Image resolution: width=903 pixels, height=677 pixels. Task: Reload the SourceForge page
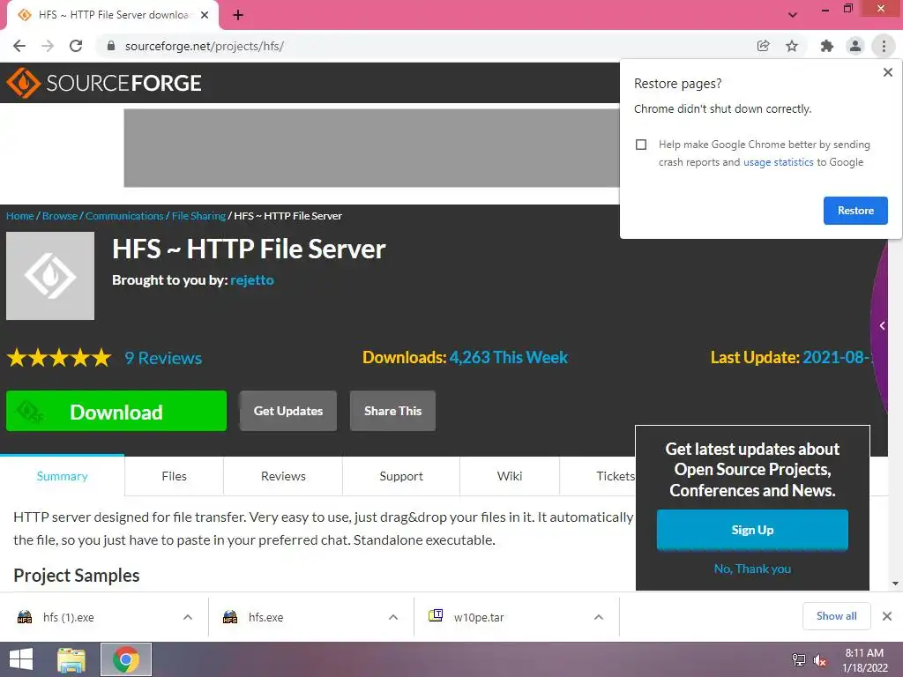click(x=76, y=46)
